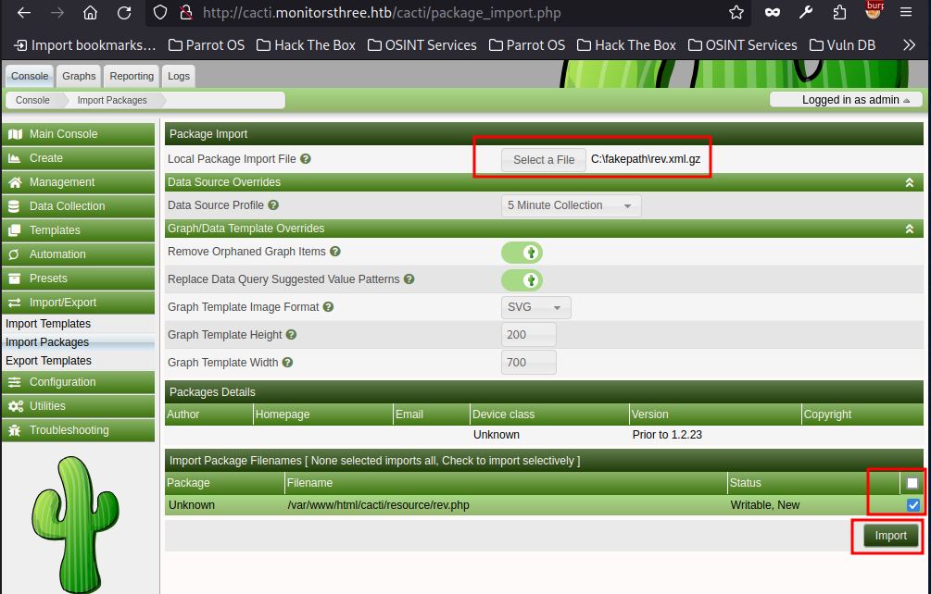Viewport: 931px width, 594px height.
Task: Collapse the Data Source Overrides section
Action: point(910,182)
